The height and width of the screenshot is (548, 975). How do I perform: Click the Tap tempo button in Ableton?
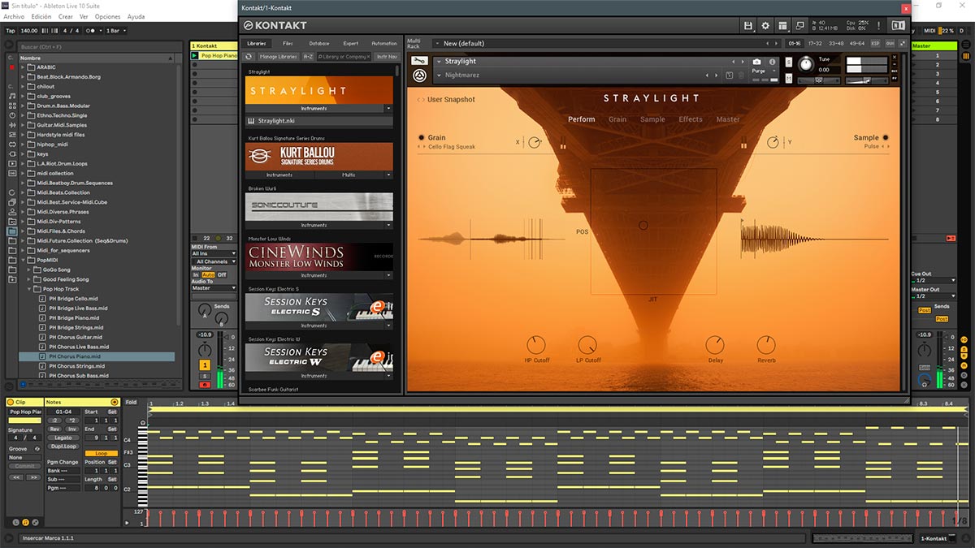click(x=11, y=30)
